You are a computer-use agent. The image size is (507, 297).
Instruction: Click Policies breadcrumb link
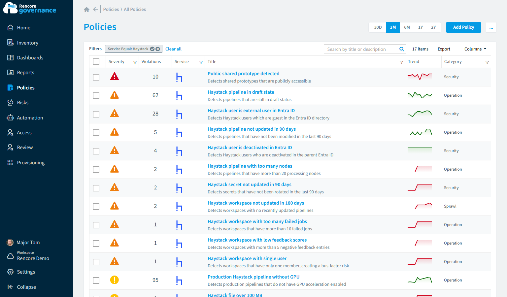(x=111, y=9)
